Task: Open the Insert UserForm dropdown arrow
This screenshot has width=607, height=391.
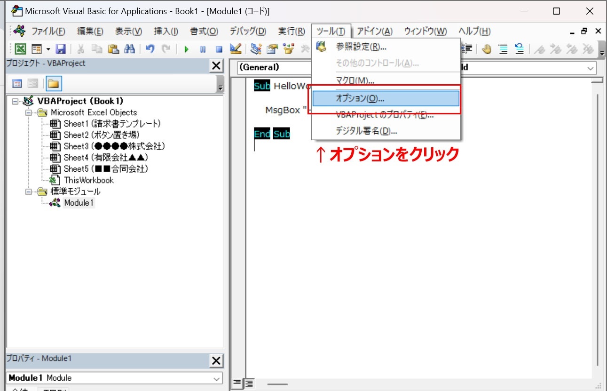Action: click(x=48, y=49)
